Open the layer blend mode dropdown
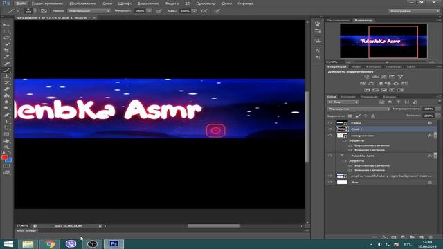This screenshot has width=443, height=249. click(x=359, y=109)
